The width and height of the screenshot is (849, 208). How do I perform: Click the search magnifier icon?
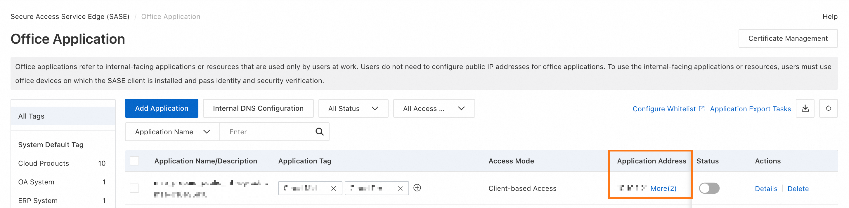pyautogui.click(x=319, y=132)
